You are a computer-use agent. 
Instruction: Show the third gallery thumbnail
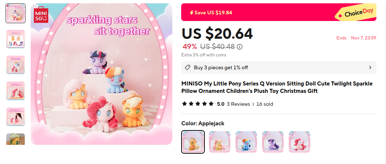pos(16,65)
